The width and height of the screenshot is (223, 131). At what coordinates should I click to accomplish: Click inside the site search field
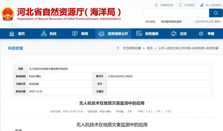pyautogui.click(x=176, y=13)
